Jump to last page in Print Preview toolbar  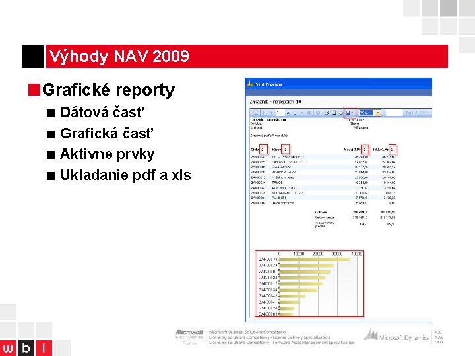coord(309,113)
